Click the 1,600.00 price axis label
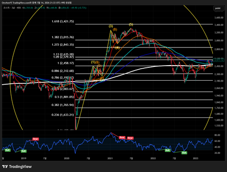Screen dimensions: 227x172 coord(219,120)
